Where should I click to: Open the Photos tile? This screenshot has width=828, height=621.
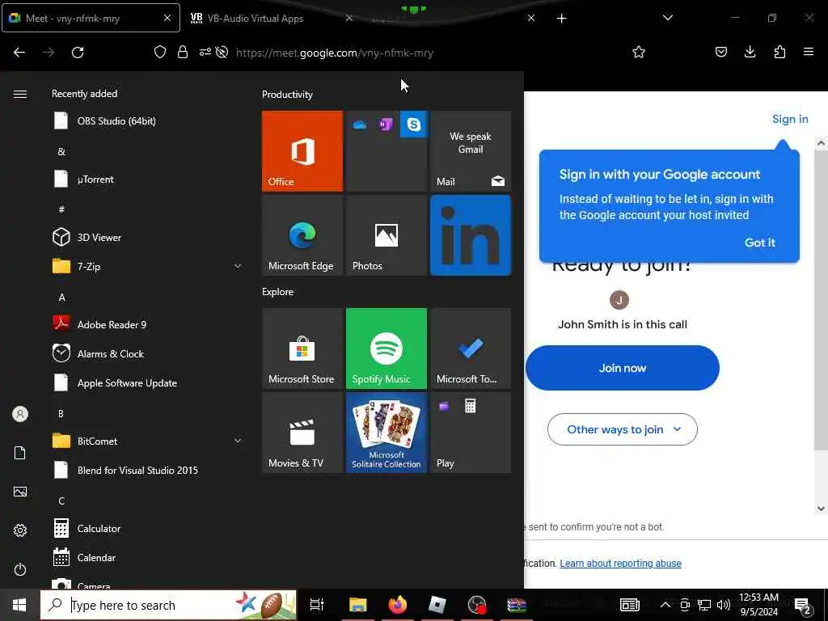[x=386, y=235]
